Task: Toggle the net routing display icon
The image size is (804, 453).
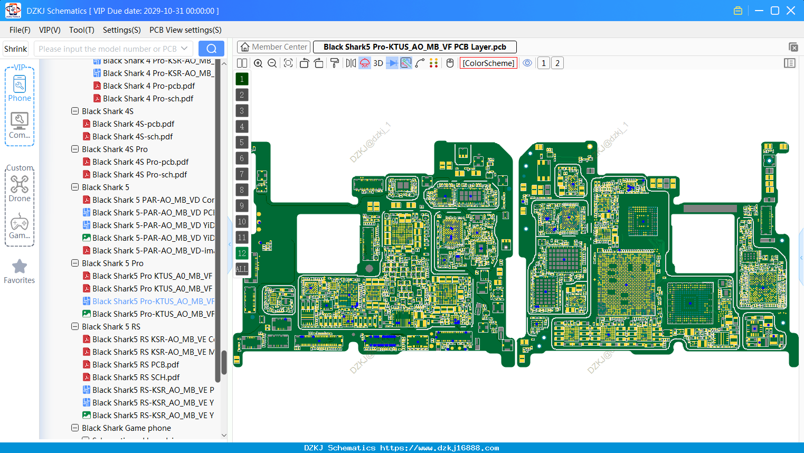Action: click(406, 63)
